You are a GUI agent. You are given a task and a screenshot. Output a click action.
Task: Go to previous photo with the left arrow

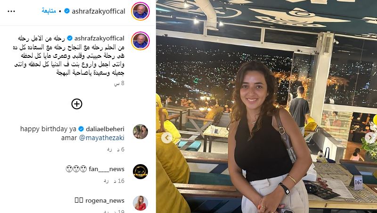167,138
